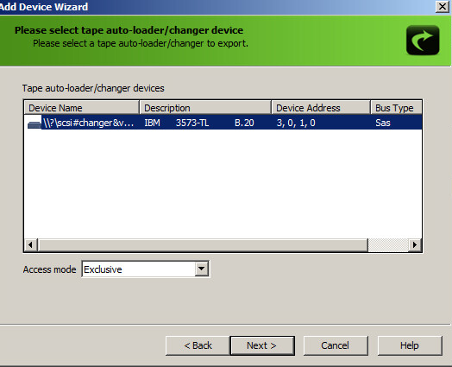Select the \\?\scsi#changer device row
452x367 pixels.
(x=223, y=123)
